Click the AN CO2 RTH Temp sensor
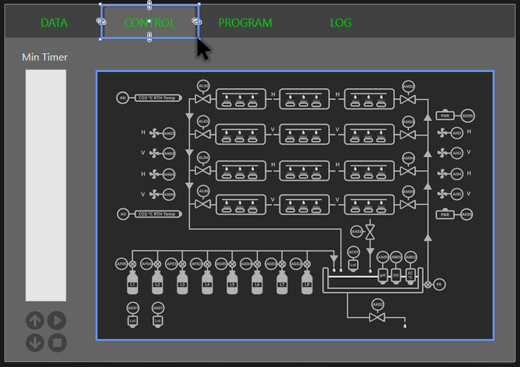Viewport: 520px width, 367px height. [123, 97]
